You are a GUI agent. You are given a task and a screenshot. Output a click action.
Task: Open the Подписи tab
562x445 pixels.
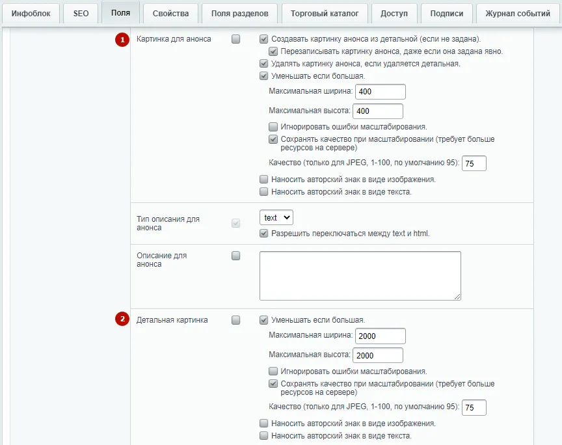point(447,14)
